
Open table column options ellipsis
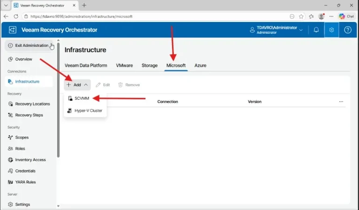tap(341, 101)
